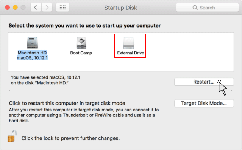
Task: Focus the Search field
Action: point(207,8)
